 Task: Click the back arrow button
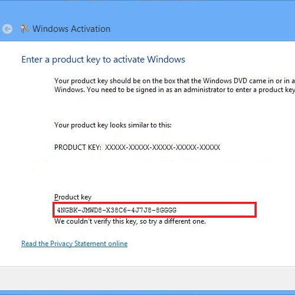8,29
